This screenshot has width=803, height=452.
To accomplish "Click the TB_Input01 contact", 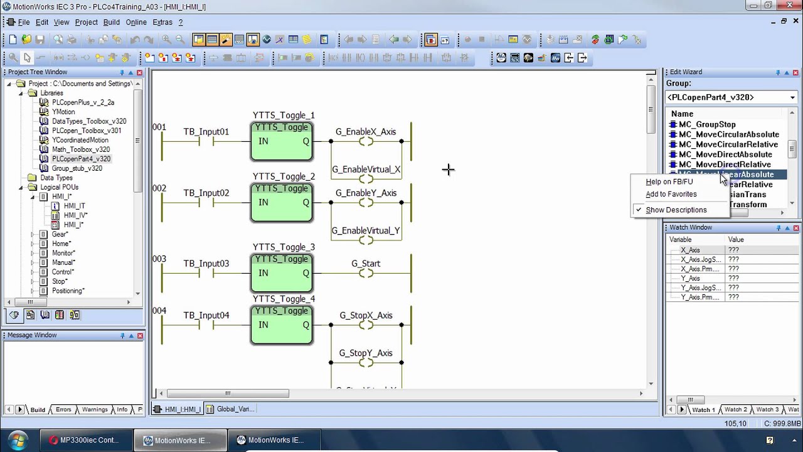I will click(206, 141).
